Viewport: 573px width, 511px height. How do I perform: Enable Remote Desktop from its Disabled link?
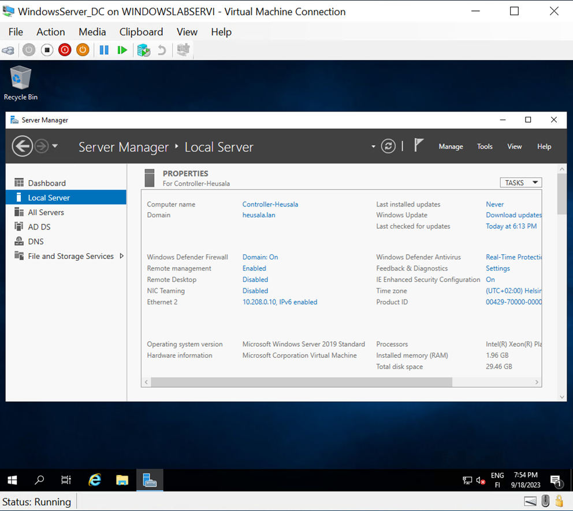click(x=255, y=279)
